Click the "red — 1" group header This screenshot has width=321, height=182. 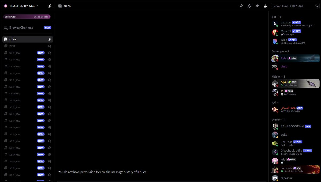coord(276,103)
